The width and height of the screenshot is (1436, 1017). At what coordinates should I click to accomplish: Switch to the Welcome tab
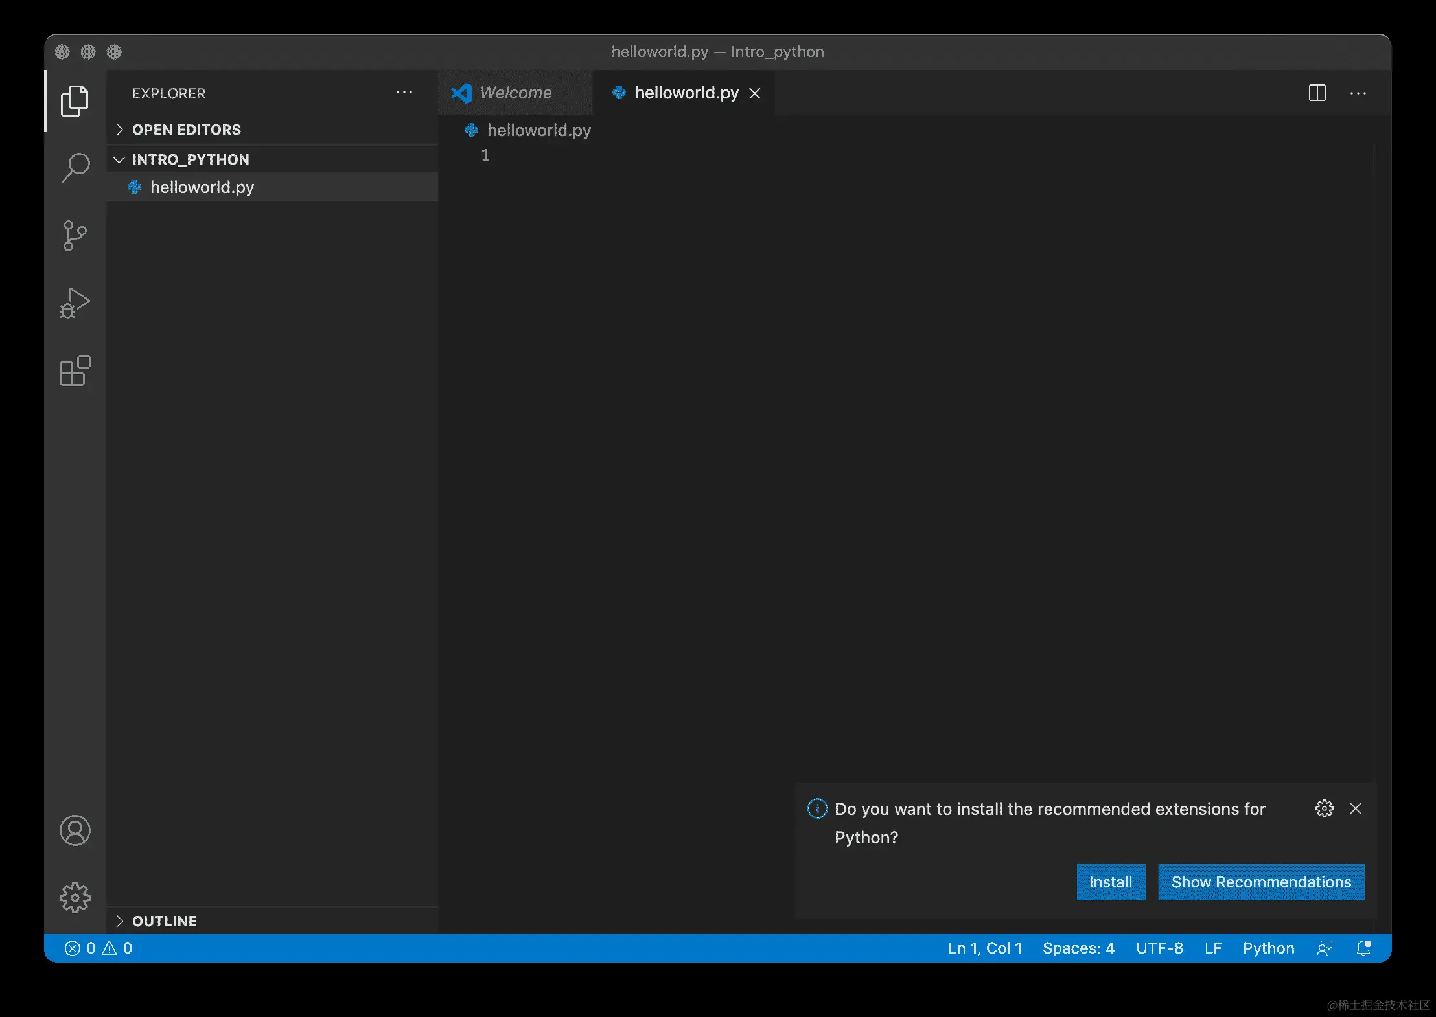(515, 93)
